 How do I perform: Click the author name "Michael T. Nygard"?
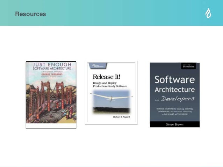[121, 117]
